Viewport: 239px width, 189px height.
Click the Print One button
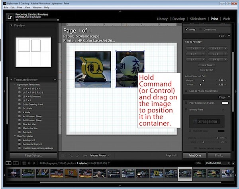[x=195, y=156]
